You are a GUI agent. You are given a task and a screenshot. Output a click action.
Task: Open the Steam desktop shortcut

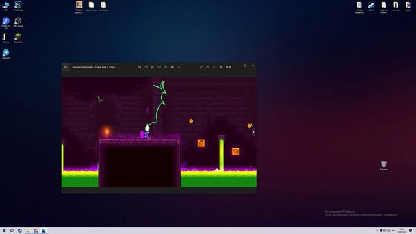tap(371, 6)
